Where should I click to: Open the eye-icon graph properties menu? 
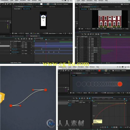101,127
